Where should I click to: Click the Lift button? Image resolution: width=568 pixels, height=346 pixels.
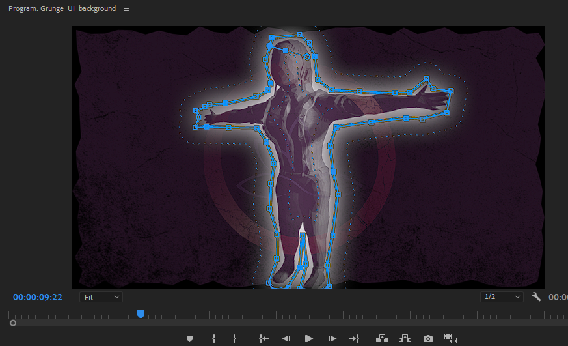point(382,338)
